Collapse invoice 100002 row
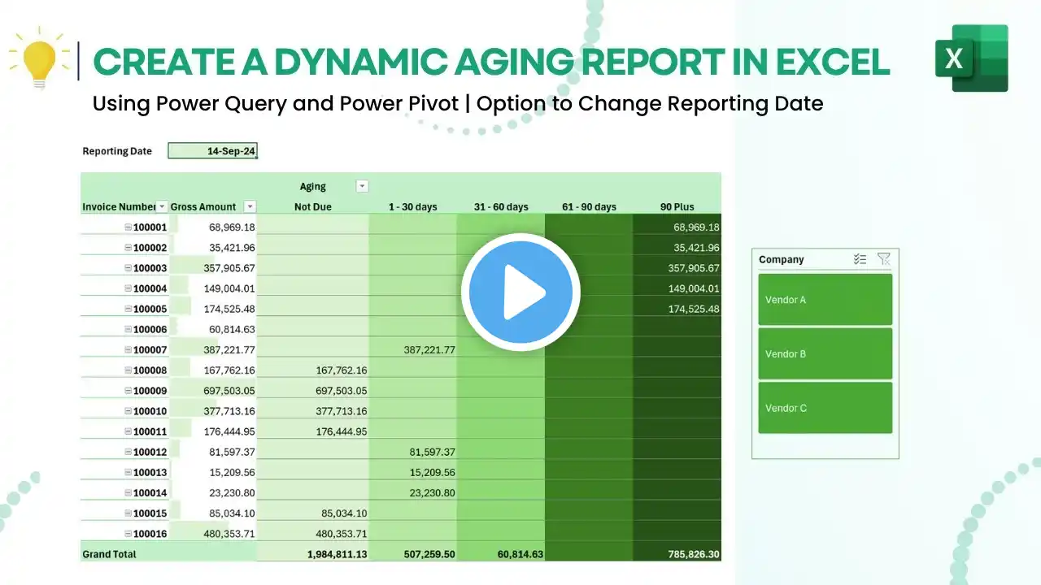The width and height of the screenshot is (1041, 585). (x=128, y=248)
